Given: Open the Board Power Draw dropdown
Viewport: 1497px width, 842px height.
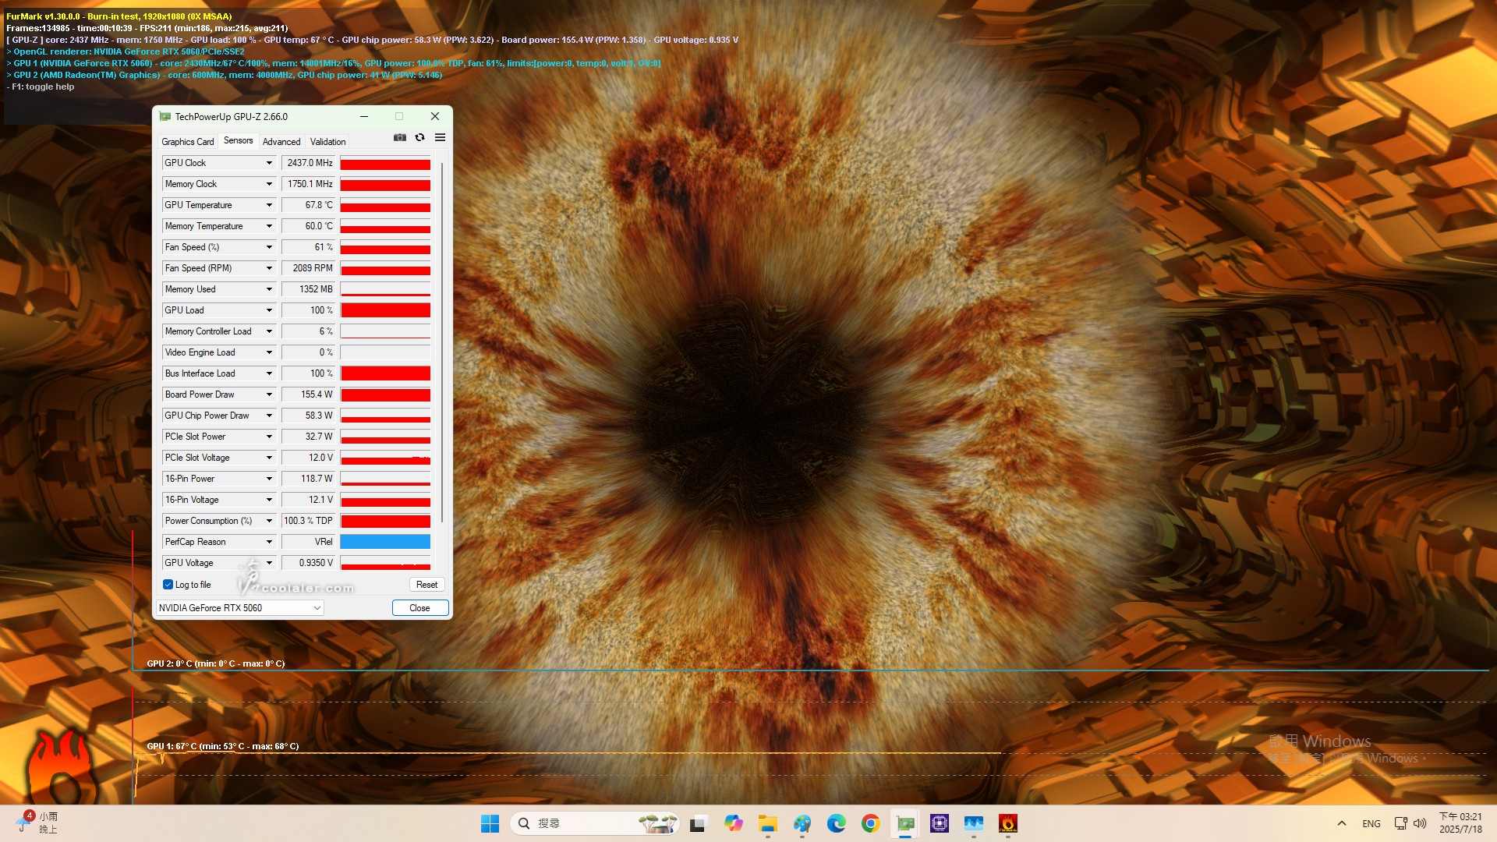Looking at the screenshot, I should click(269, 394).
